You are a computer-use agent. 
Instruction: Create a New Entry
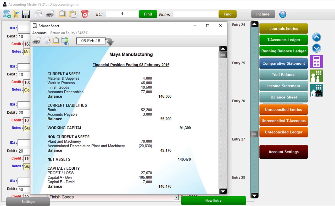click(213, 200)
